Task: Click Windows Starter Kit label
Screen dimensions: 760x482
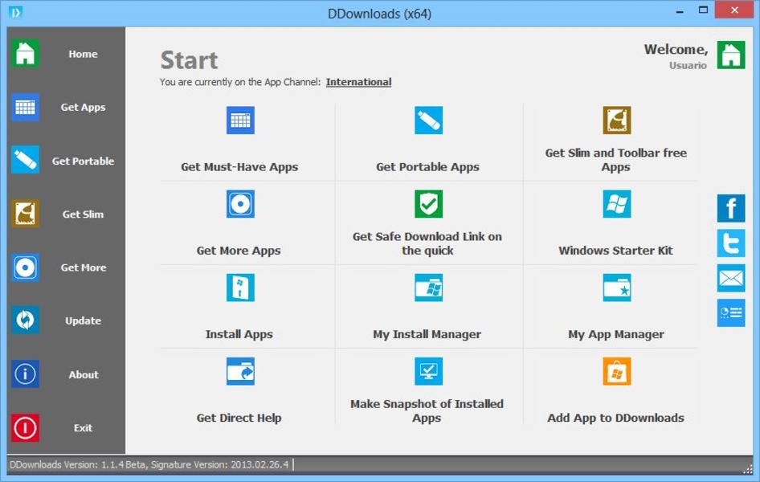Action: click(615, 251)
